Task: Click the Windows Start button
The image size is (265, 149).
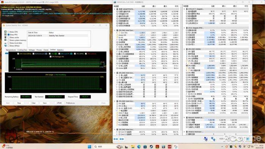Action: pos(89,146)
